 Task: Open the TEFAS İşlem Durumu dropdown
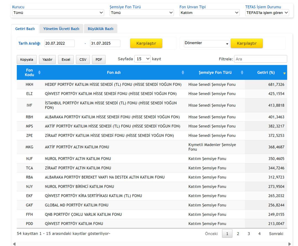click(267, 13)
